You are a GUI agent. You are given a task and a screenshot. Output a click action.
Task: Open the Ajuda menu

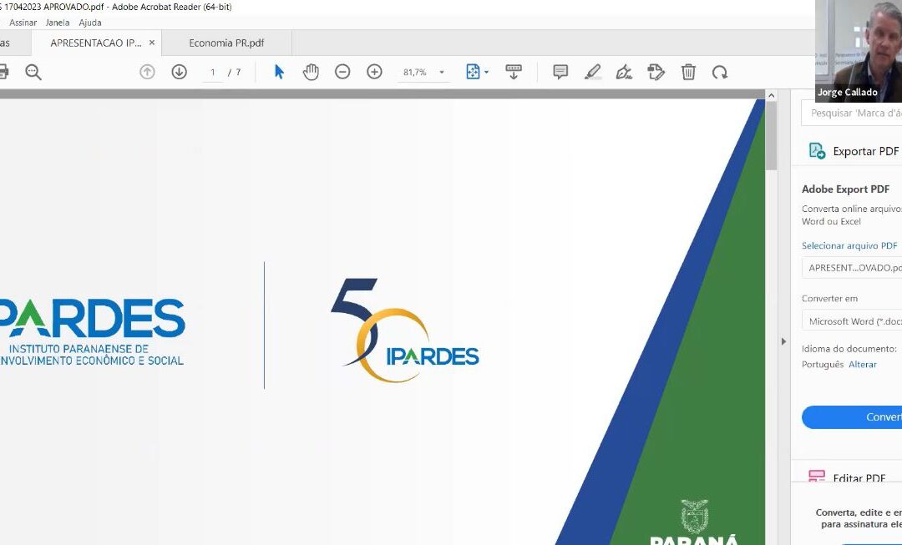tap(90, 23)
